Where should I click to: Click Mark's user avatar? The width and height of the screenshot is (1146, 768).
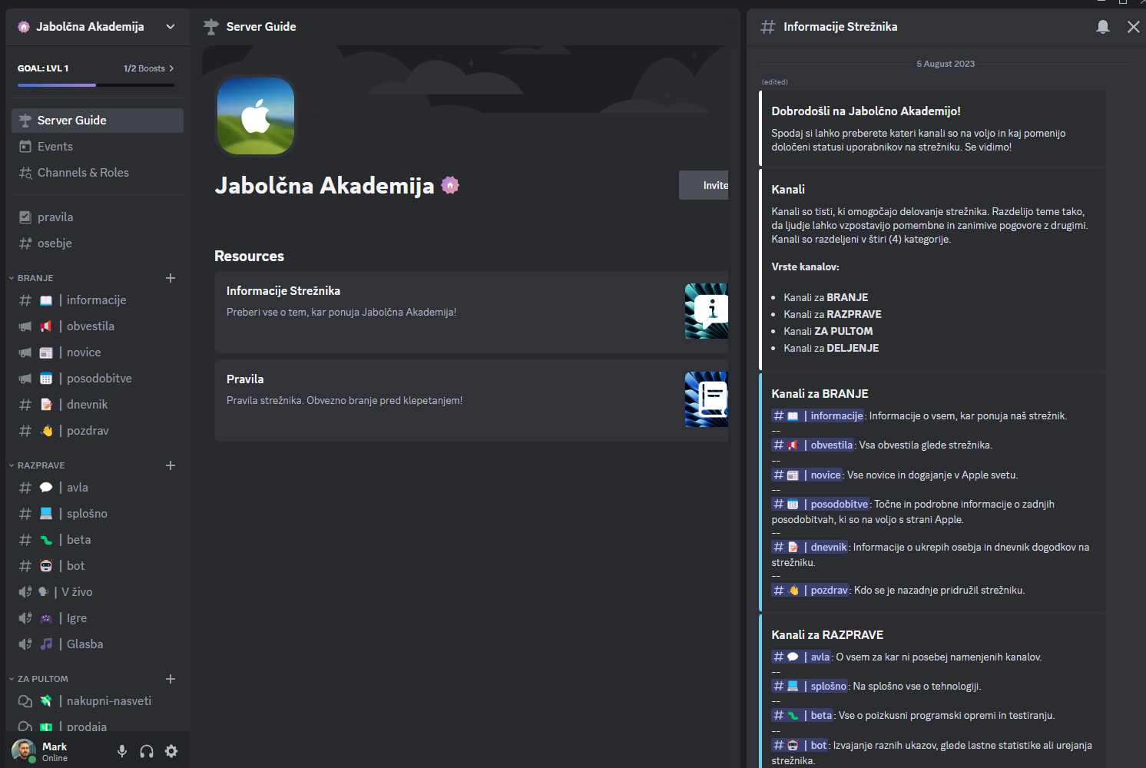tap(24, 751)
